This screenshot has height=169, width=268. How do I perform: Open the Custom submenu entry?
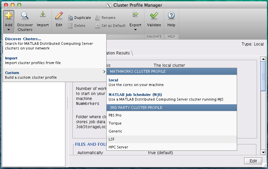click(x=55, y=75)
